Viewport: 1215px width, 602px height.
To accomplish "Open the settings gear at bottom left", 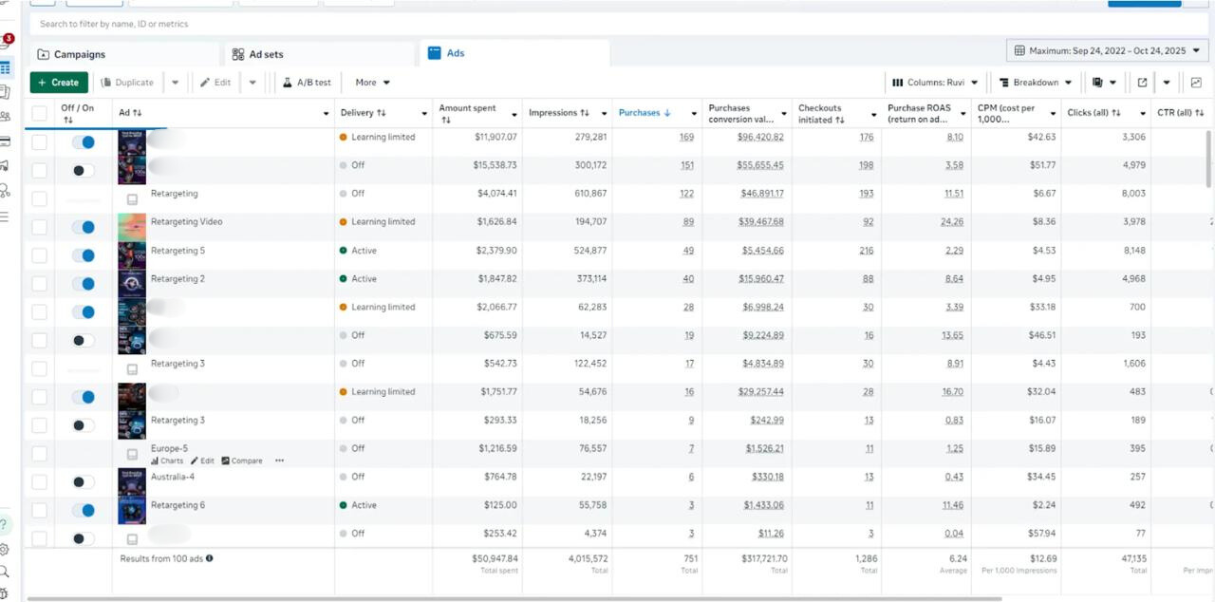I will click(x=5, y=549).
